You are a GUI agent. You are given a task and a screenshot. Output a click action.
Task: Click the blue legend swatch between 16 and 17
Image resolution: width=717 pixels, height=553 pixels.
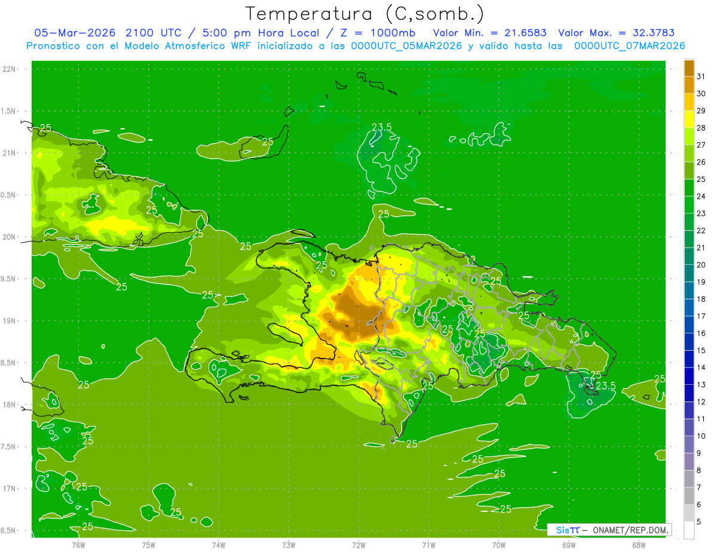pos(690,325)
